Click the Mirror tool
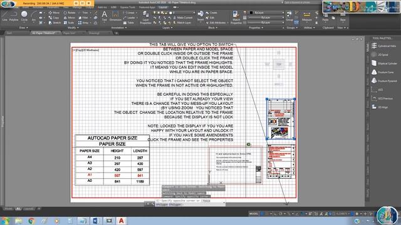Viewport: 401px width, 225px height. tap(70, 17)
